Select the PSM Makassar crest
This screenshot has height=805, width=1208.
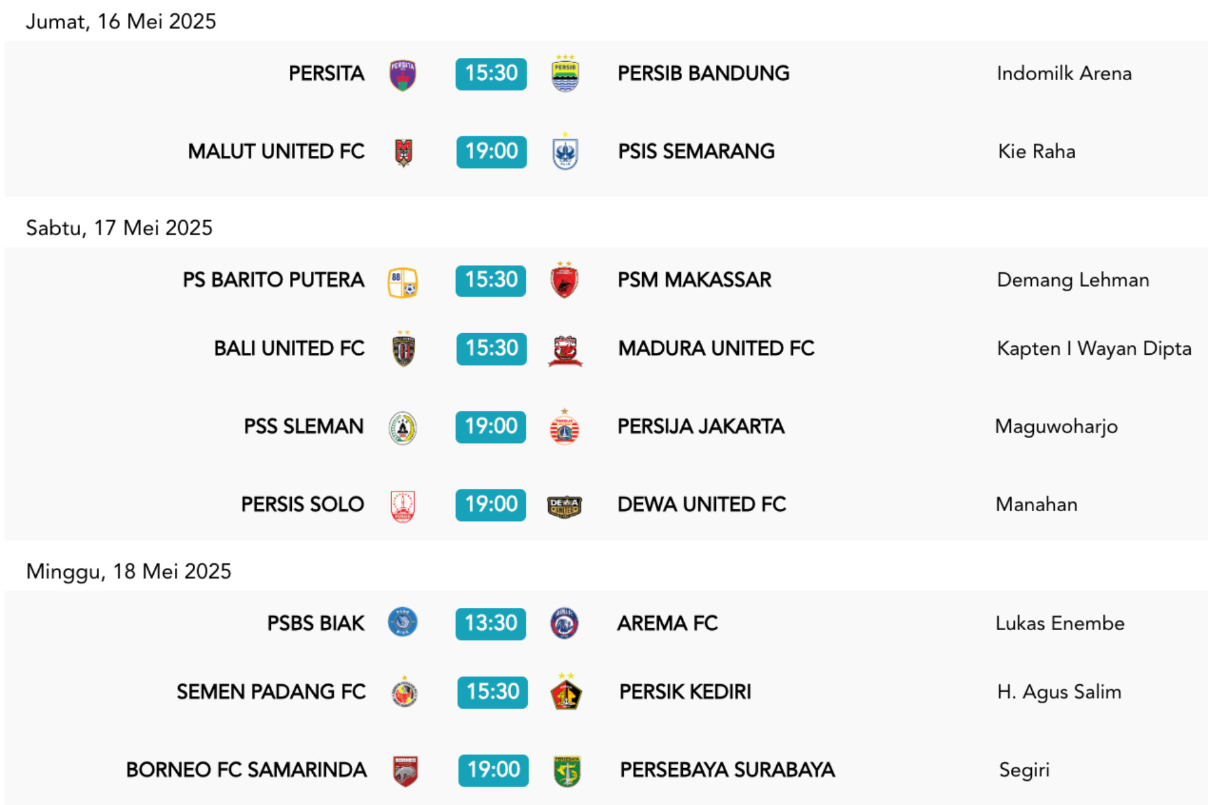tap(564, 280)
